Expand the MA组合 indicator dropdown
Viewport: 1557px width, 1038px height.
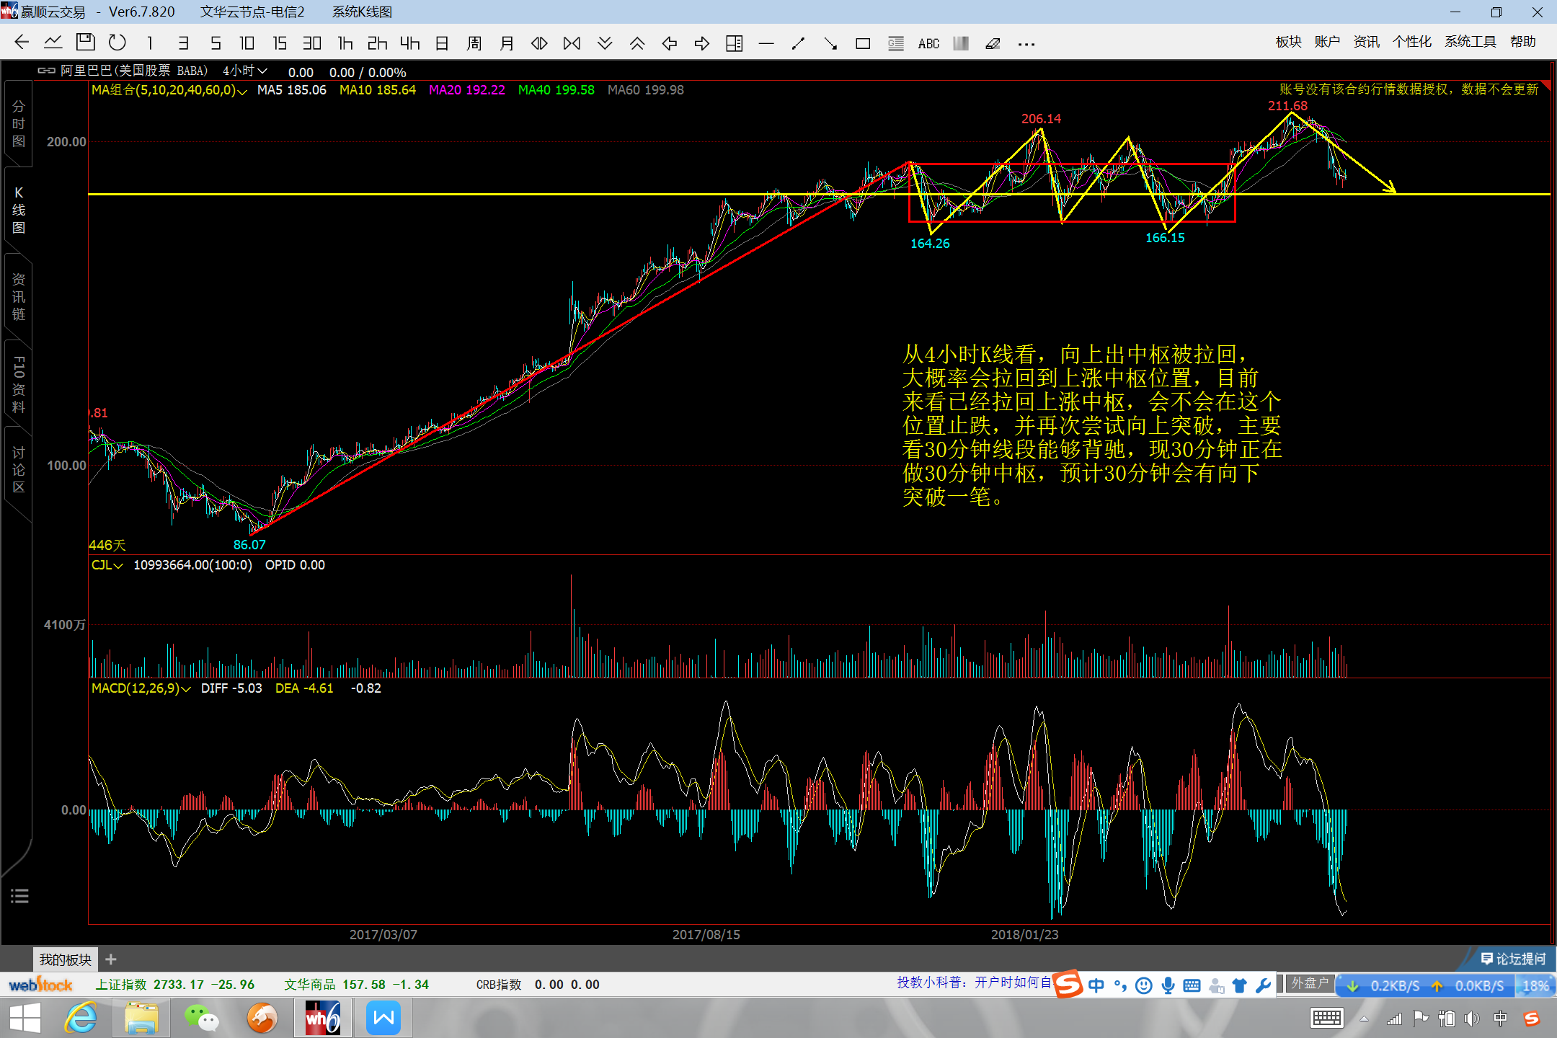click(x=242, y=91)
